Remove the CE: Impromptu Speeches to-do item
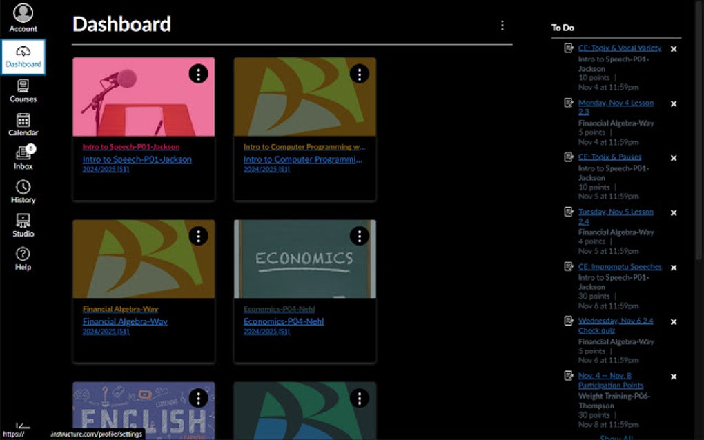Screen dimensions: 704x440 pyautogui.click(x=673, y=267)
